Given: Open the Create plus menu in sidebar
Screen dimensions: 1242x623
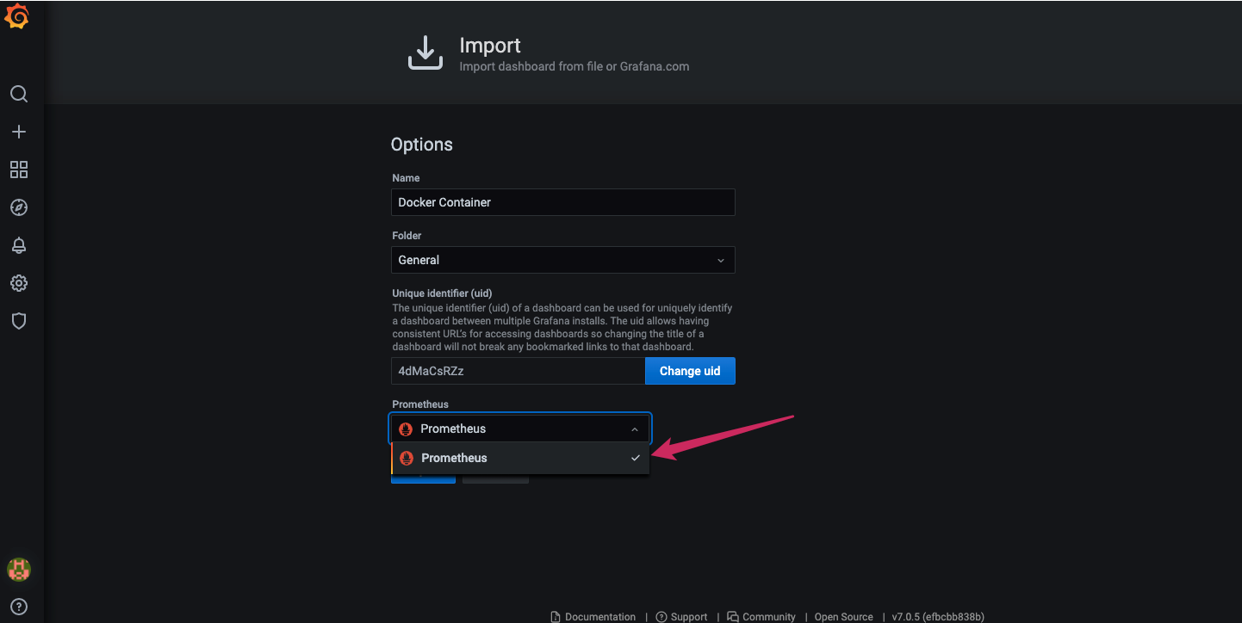Looking at the screenshot, I should pyautogui.click(x=19, y=132).
